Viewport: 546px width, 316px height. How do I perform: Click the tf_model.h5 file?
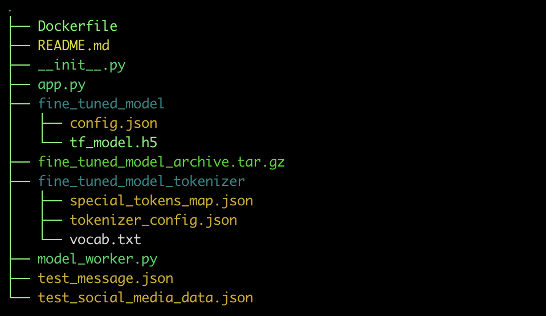[113, 143]
